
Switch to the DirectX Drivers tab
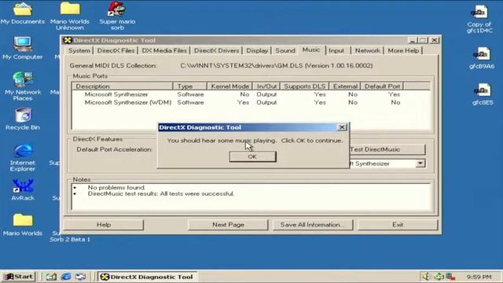click(217, 50)
